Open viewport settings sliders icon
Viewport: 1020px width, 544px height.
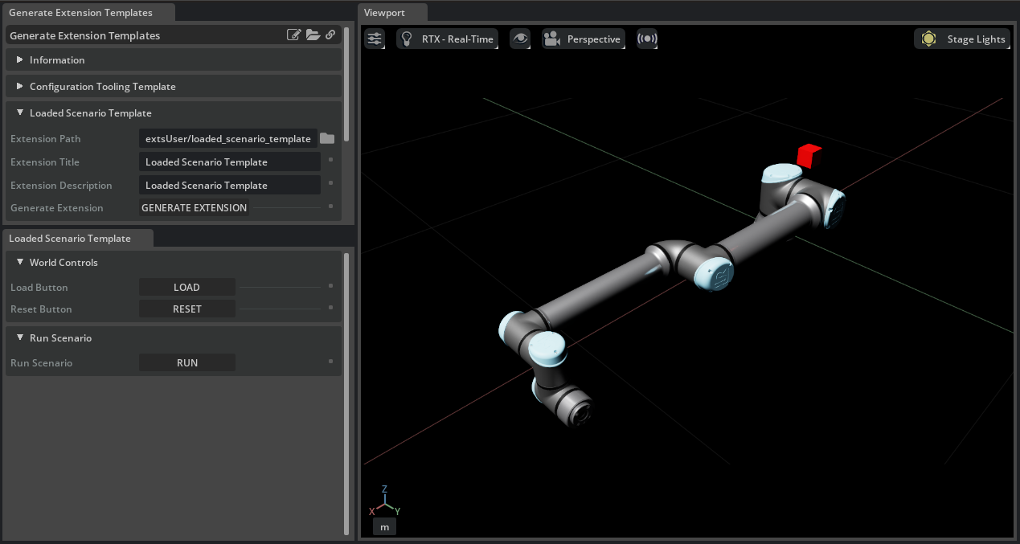375,39
